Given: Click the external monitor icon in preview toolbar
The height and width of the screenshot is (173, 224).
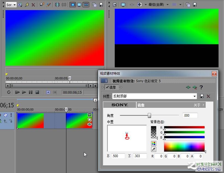Looking at the screenshot, I should coord(123,5).
